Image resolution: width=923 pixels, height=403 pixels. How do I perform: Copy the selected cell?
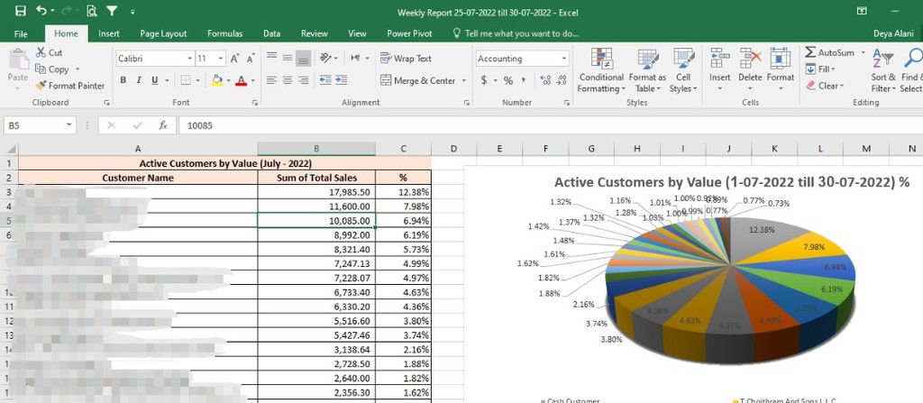[52, 69]
